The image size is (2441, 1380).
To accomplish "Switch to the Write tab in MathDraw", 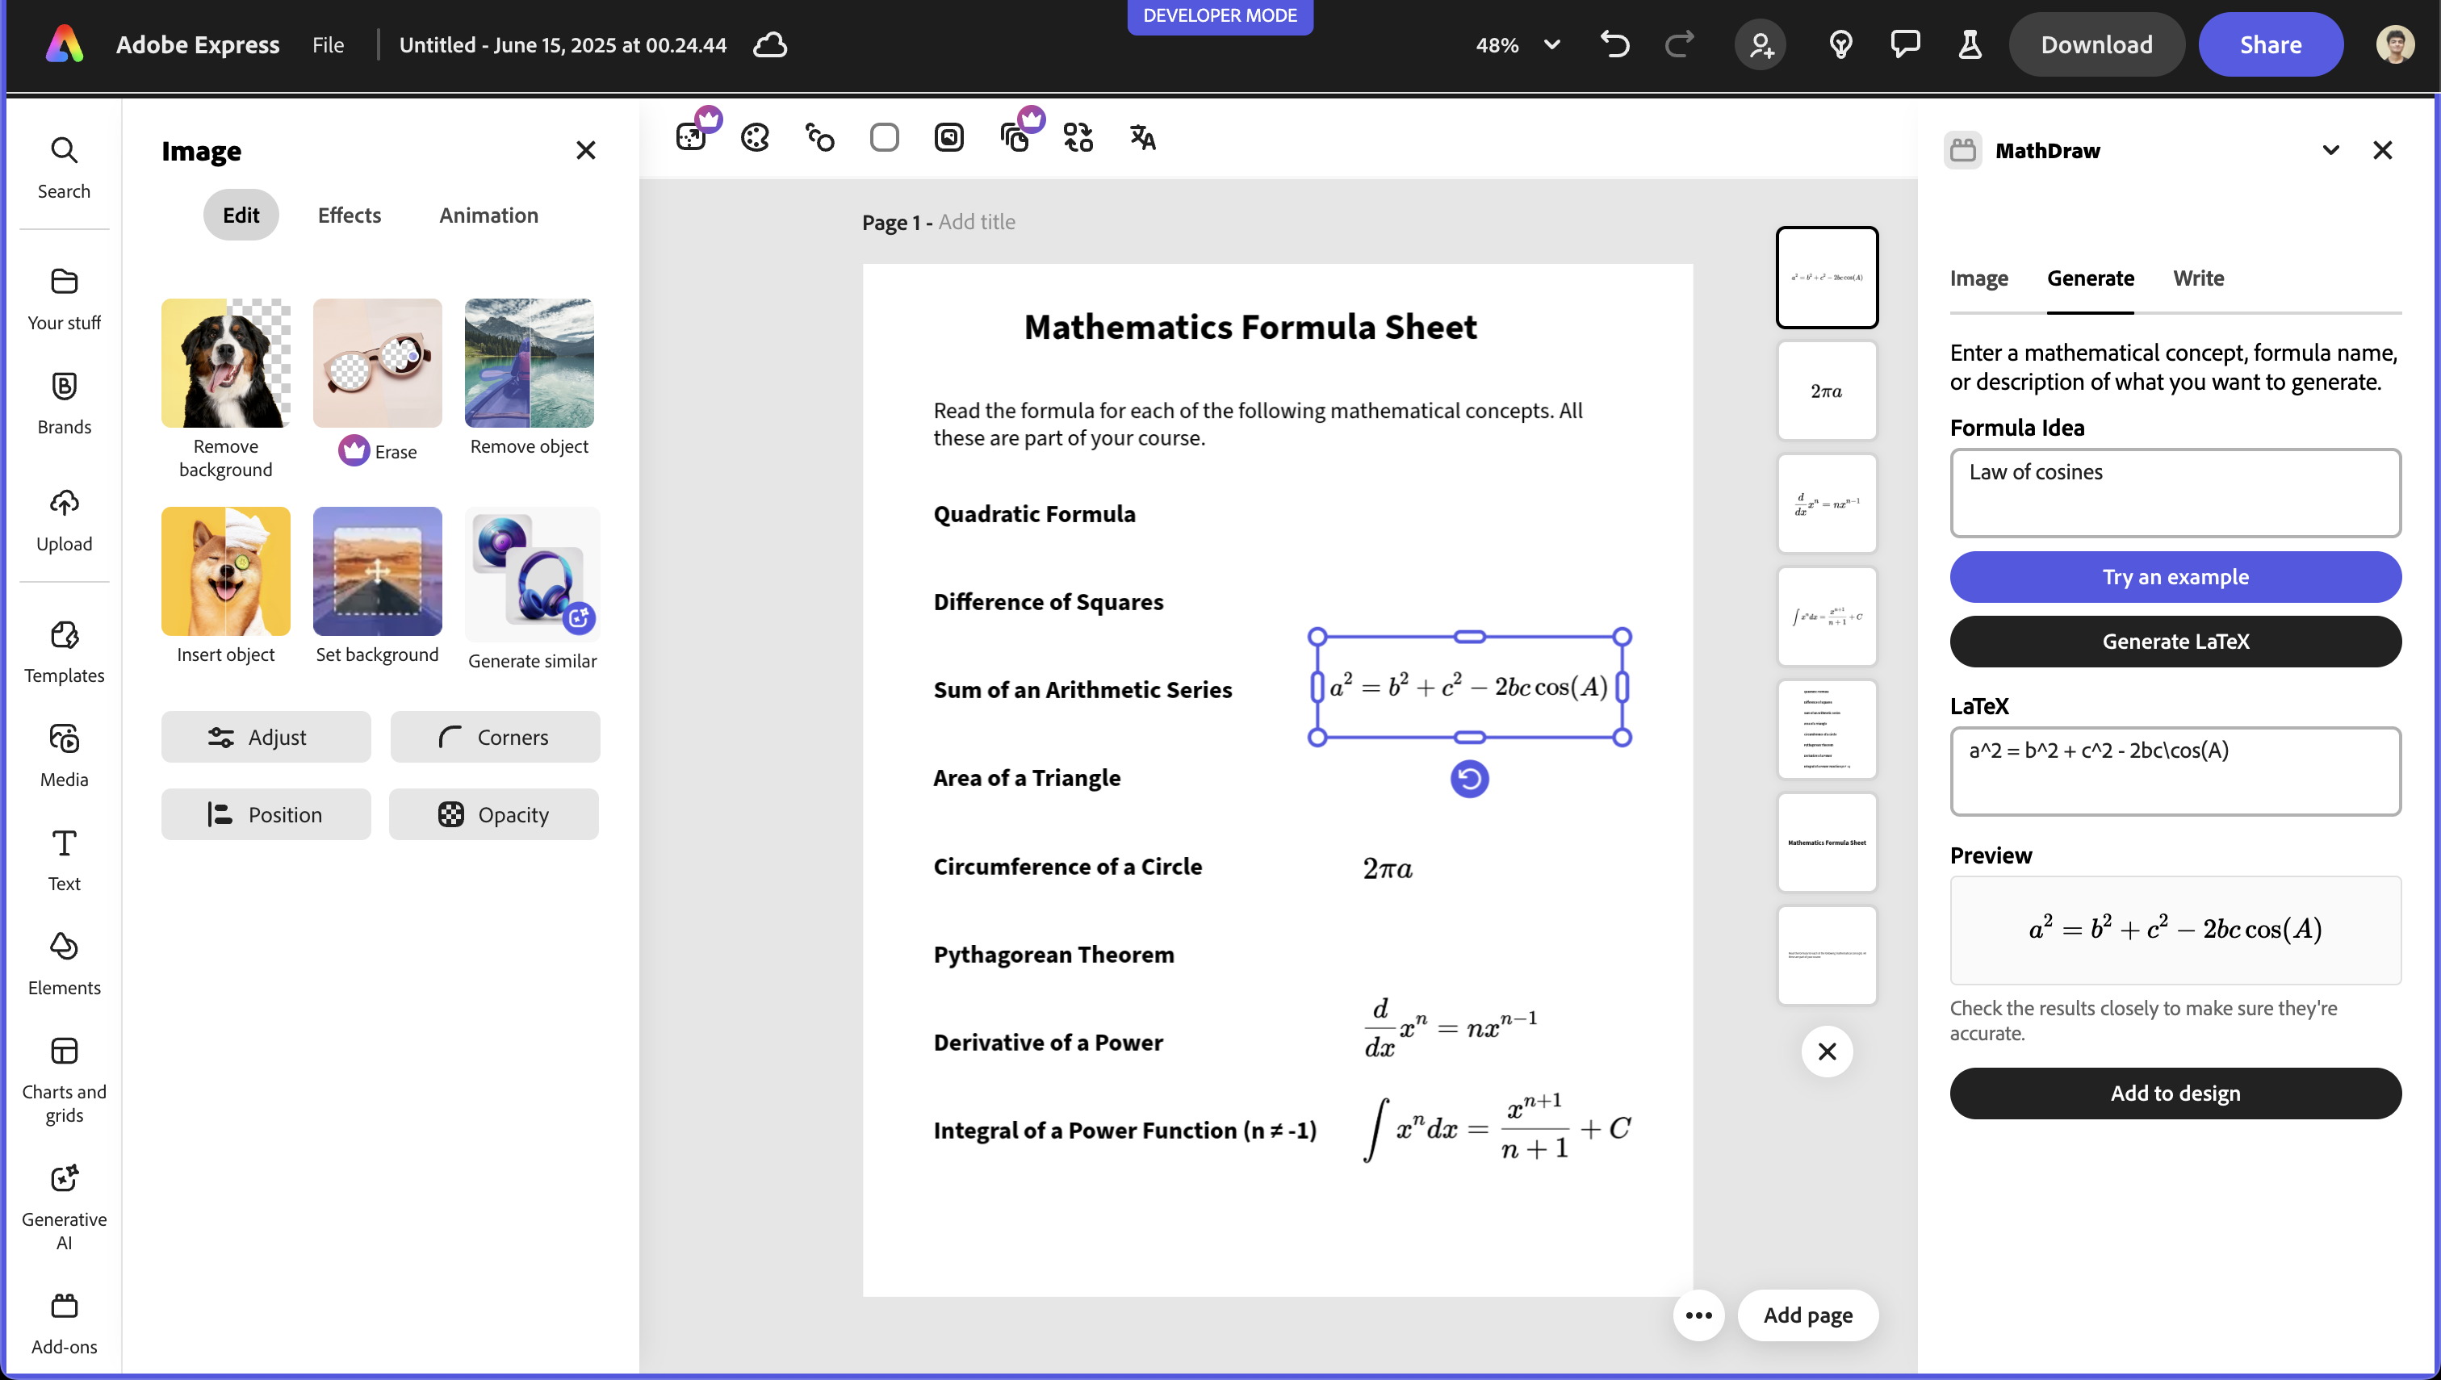I will coord(2197,278).
